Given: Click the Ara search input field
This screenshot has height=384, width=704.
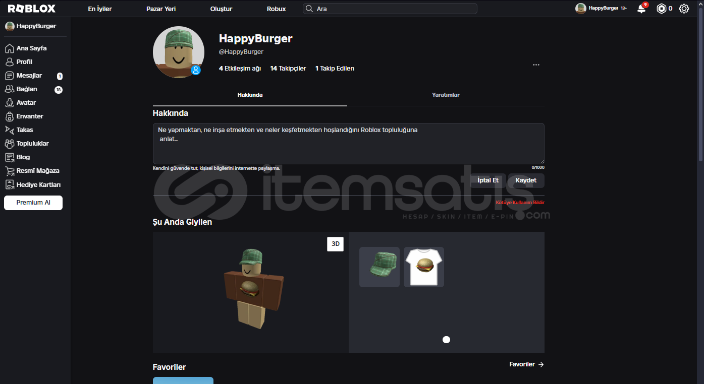Looking at the screenshot, I should (x=390, y=9).
